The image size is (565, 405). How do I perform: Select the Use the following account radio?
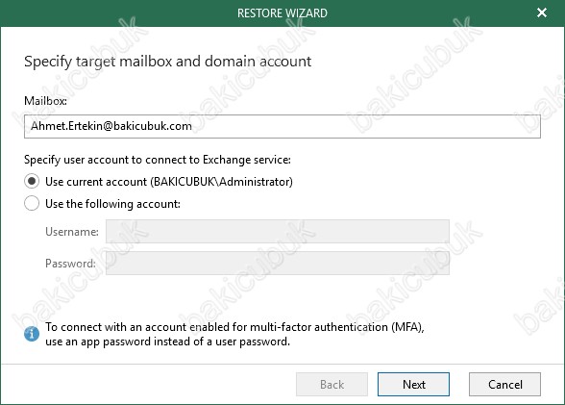32,203
